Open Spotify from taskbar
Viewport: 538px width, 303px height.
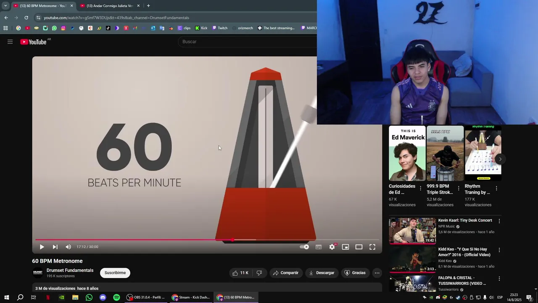click(116, 298)
